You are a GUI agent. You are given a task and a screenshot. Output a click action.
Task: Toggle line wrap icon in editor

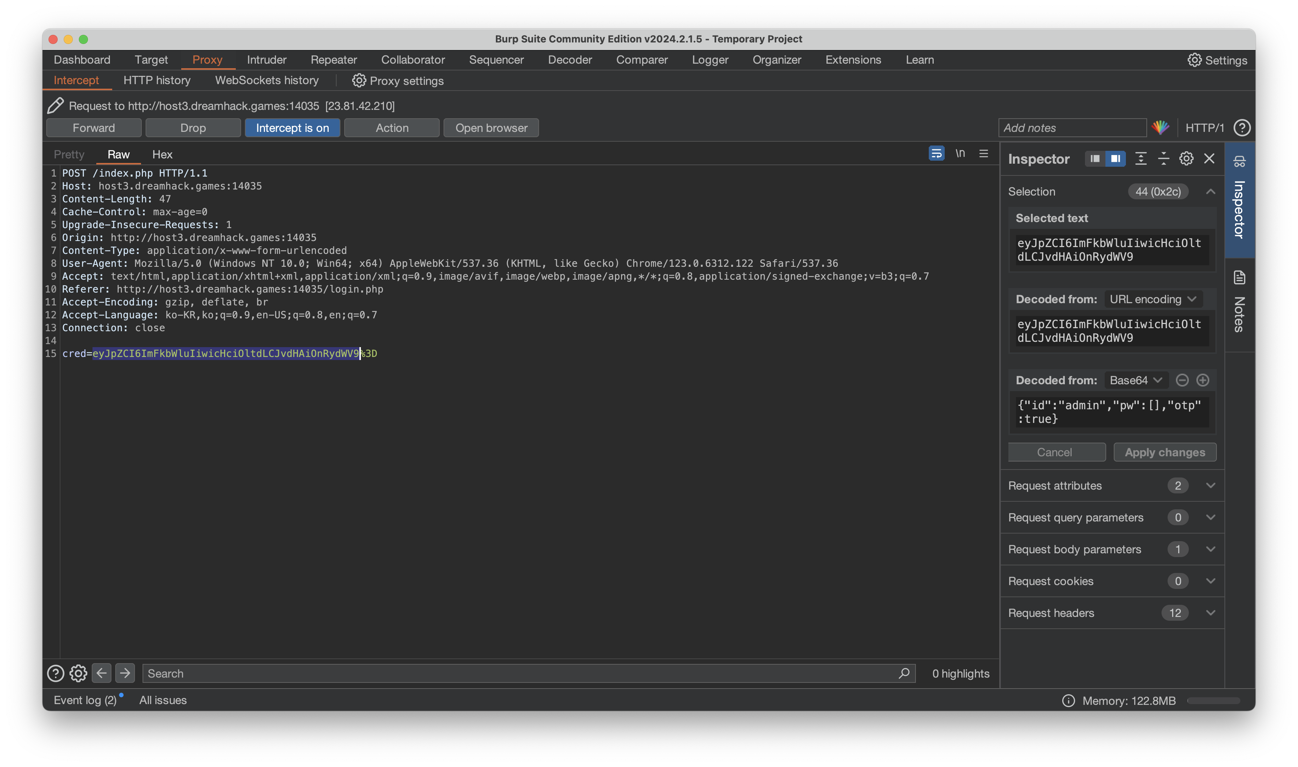pos(936,153)
